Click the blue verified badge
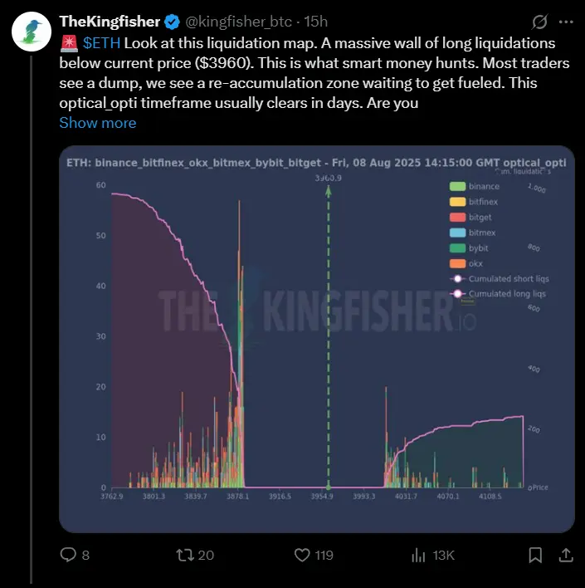The height and width of the screenshot is (588, 585). coord(172,22)
